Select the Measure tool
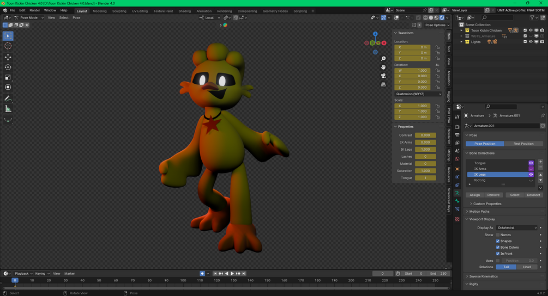Viewport: 548px width, 296px height. [x=8, y=109]
